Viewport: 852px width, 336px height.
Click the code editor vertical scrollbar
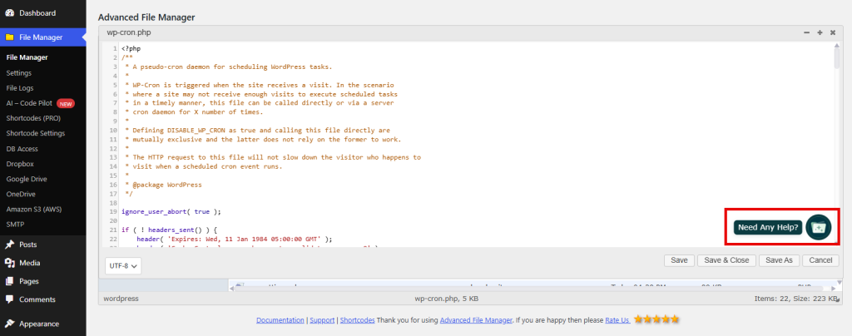click(x=836, y=58)
